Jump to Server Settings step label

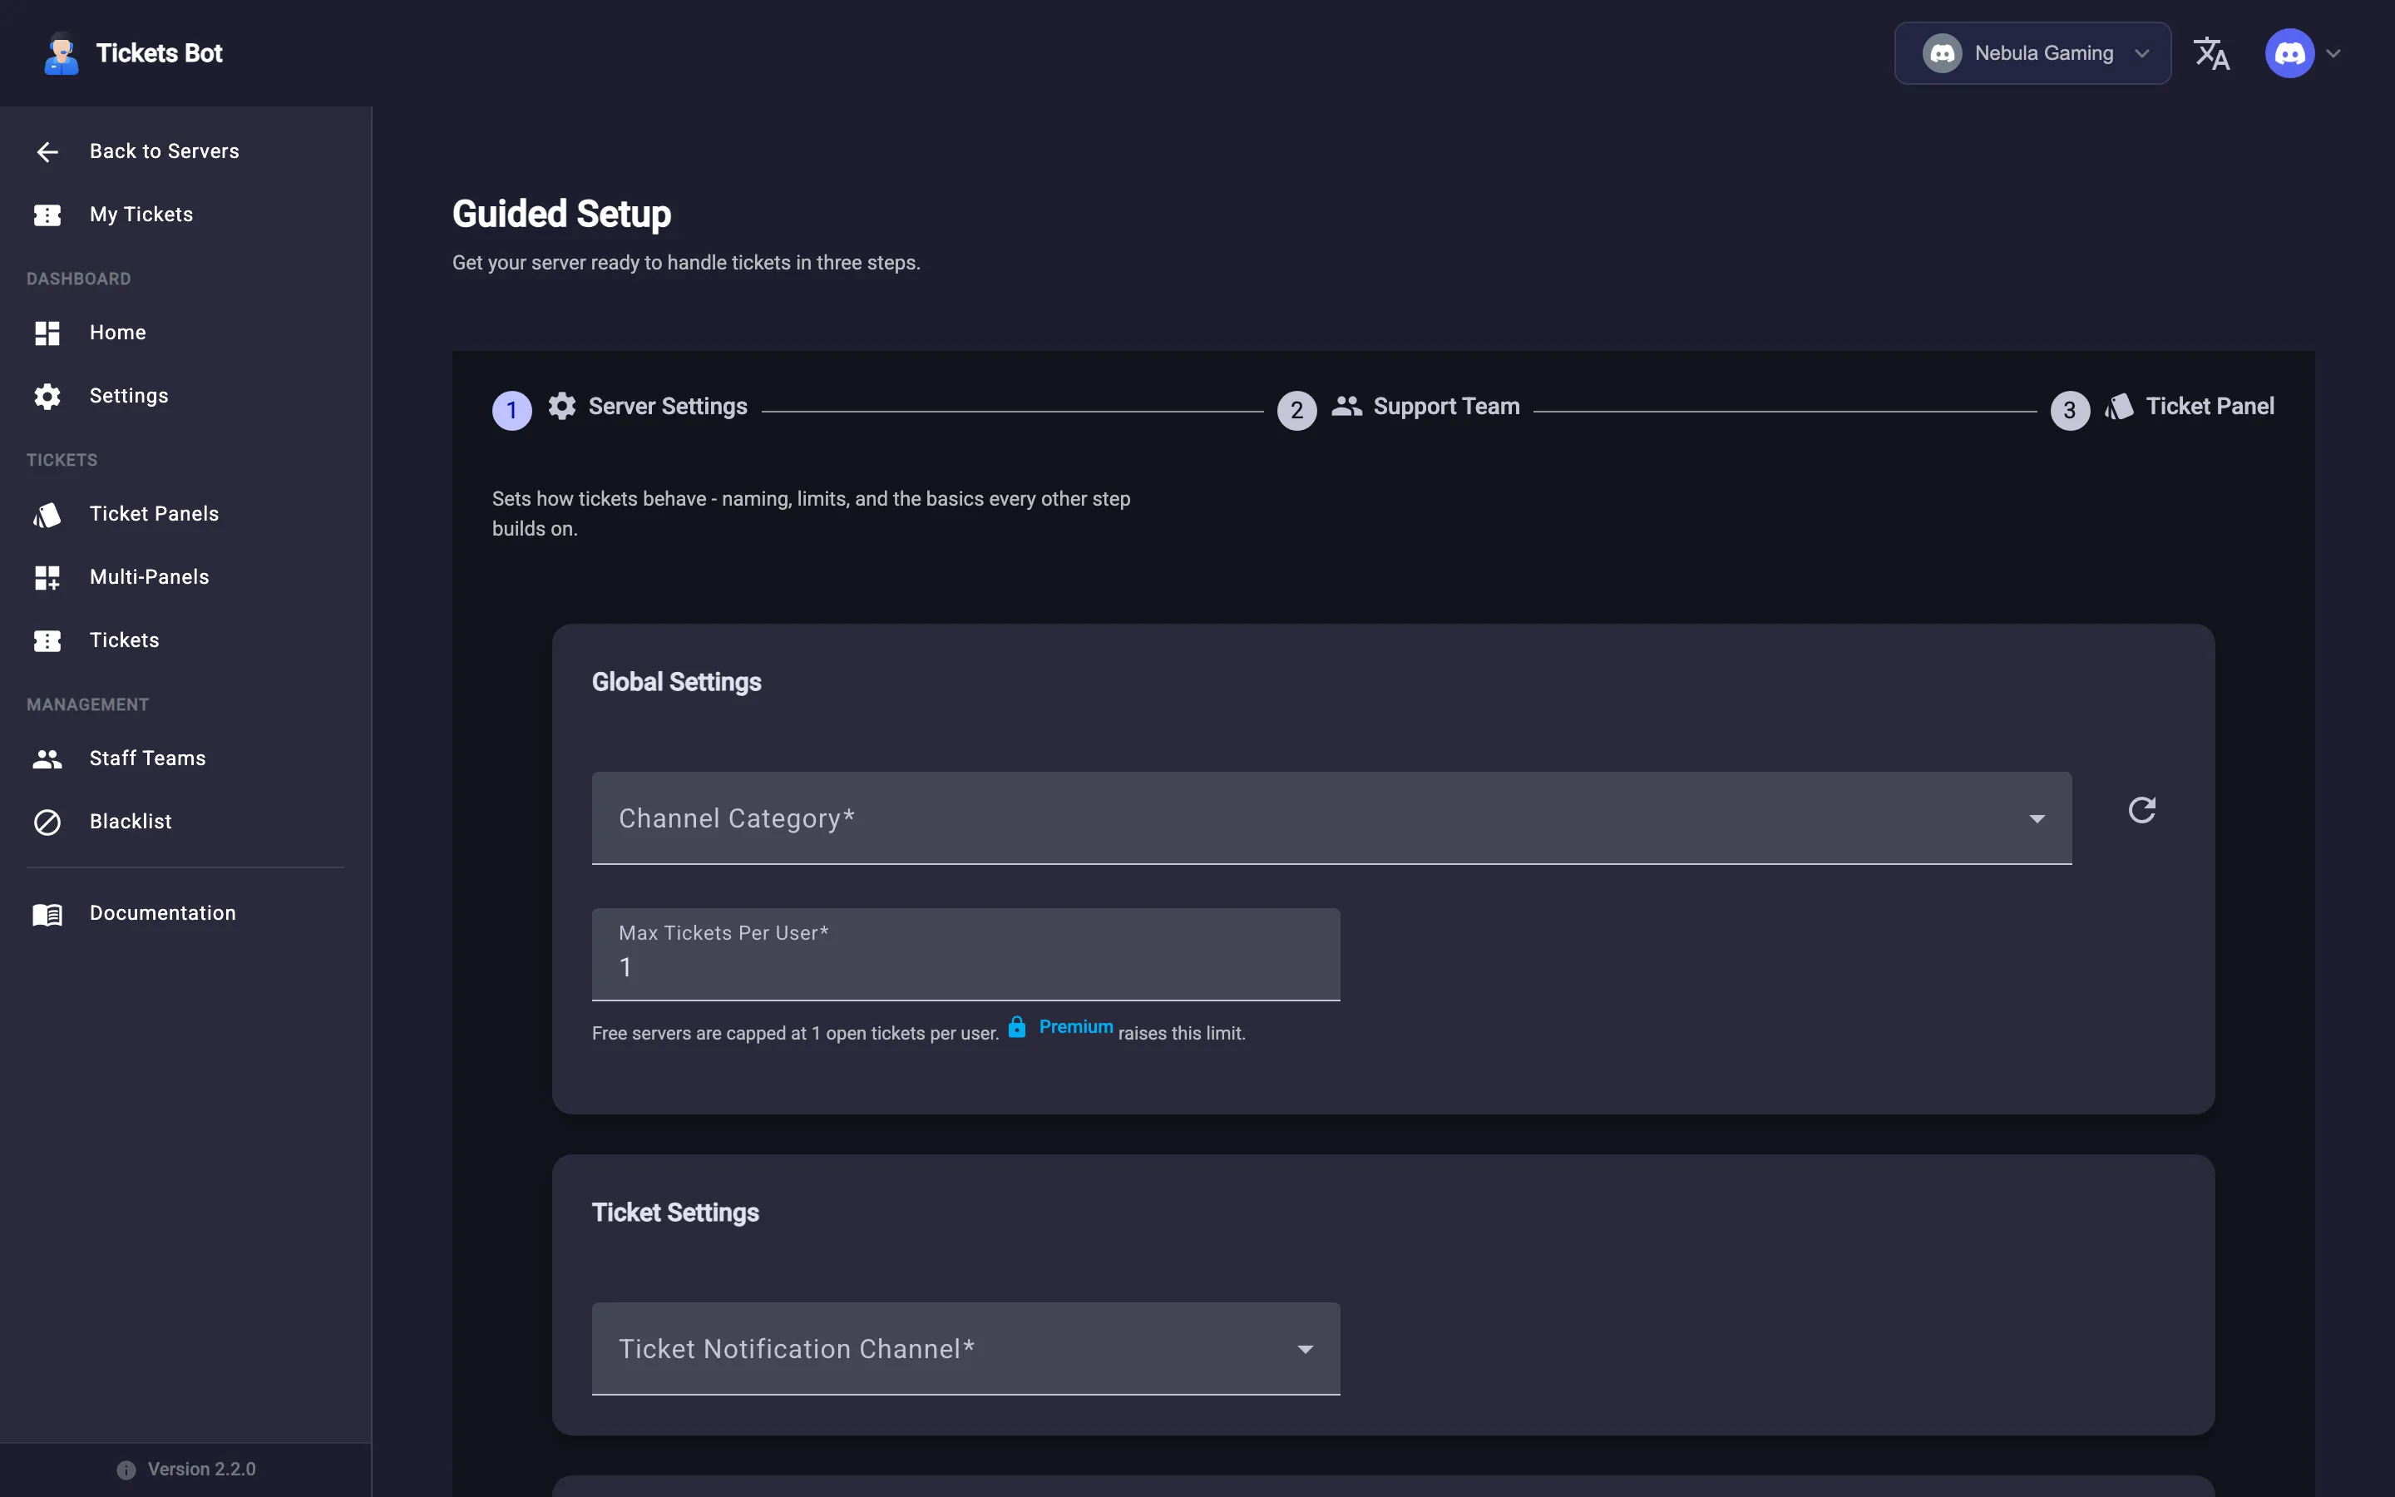[667, 406]
